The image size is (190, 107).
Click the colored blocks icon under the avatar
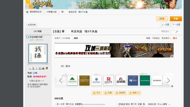pos(43,69)
